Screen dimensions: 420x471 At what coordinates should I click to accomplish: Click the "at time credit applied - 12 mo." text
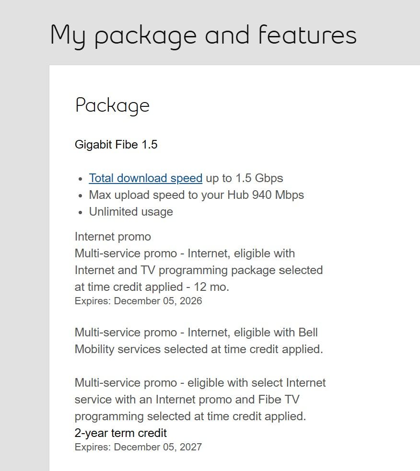(152, 287)
